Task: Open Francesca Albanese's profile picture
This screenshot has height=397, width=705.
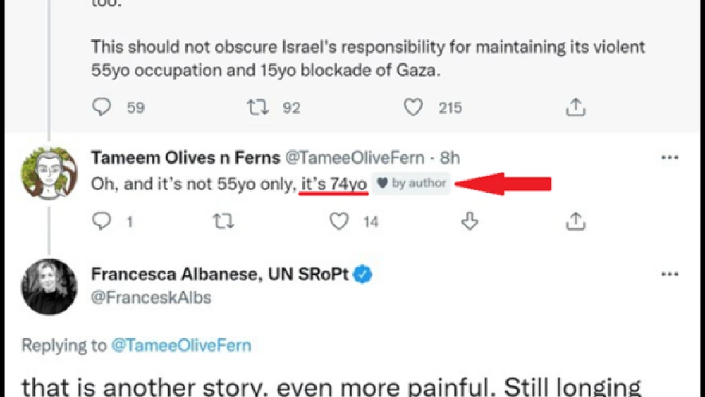Action: 49,287
